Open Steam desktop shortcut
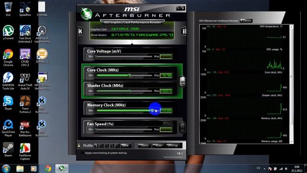The image size is (307, 173). pyautogui.click(x=8, y=149)
